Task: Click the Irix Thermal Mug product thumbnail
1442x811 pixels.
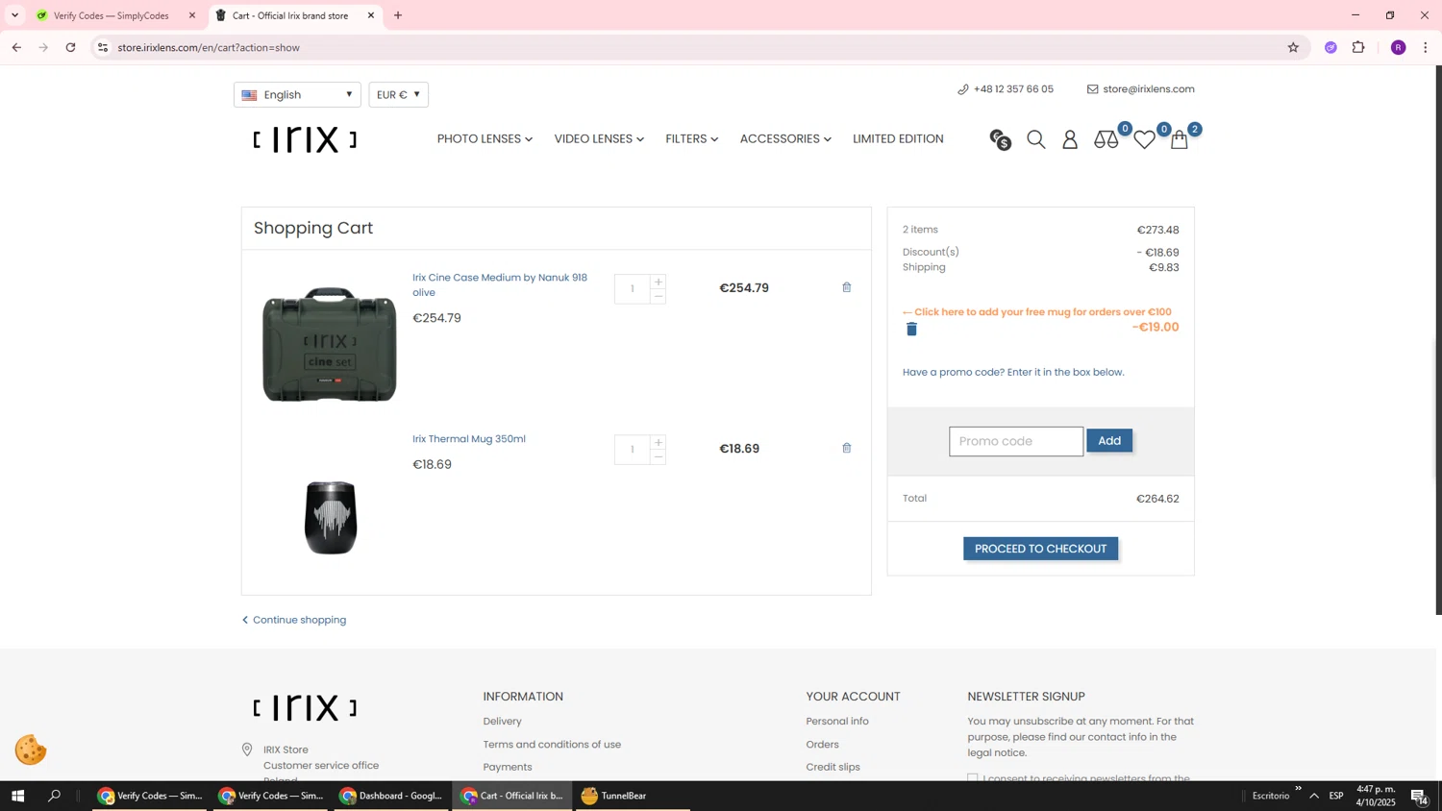Action: click(x=331, y=517)
